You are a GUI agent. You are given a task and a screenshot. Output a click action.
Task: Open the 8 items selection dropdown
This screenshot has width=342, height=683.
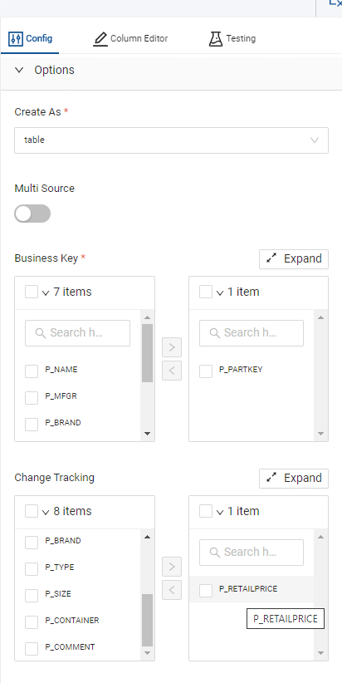[x=46, y=512]
